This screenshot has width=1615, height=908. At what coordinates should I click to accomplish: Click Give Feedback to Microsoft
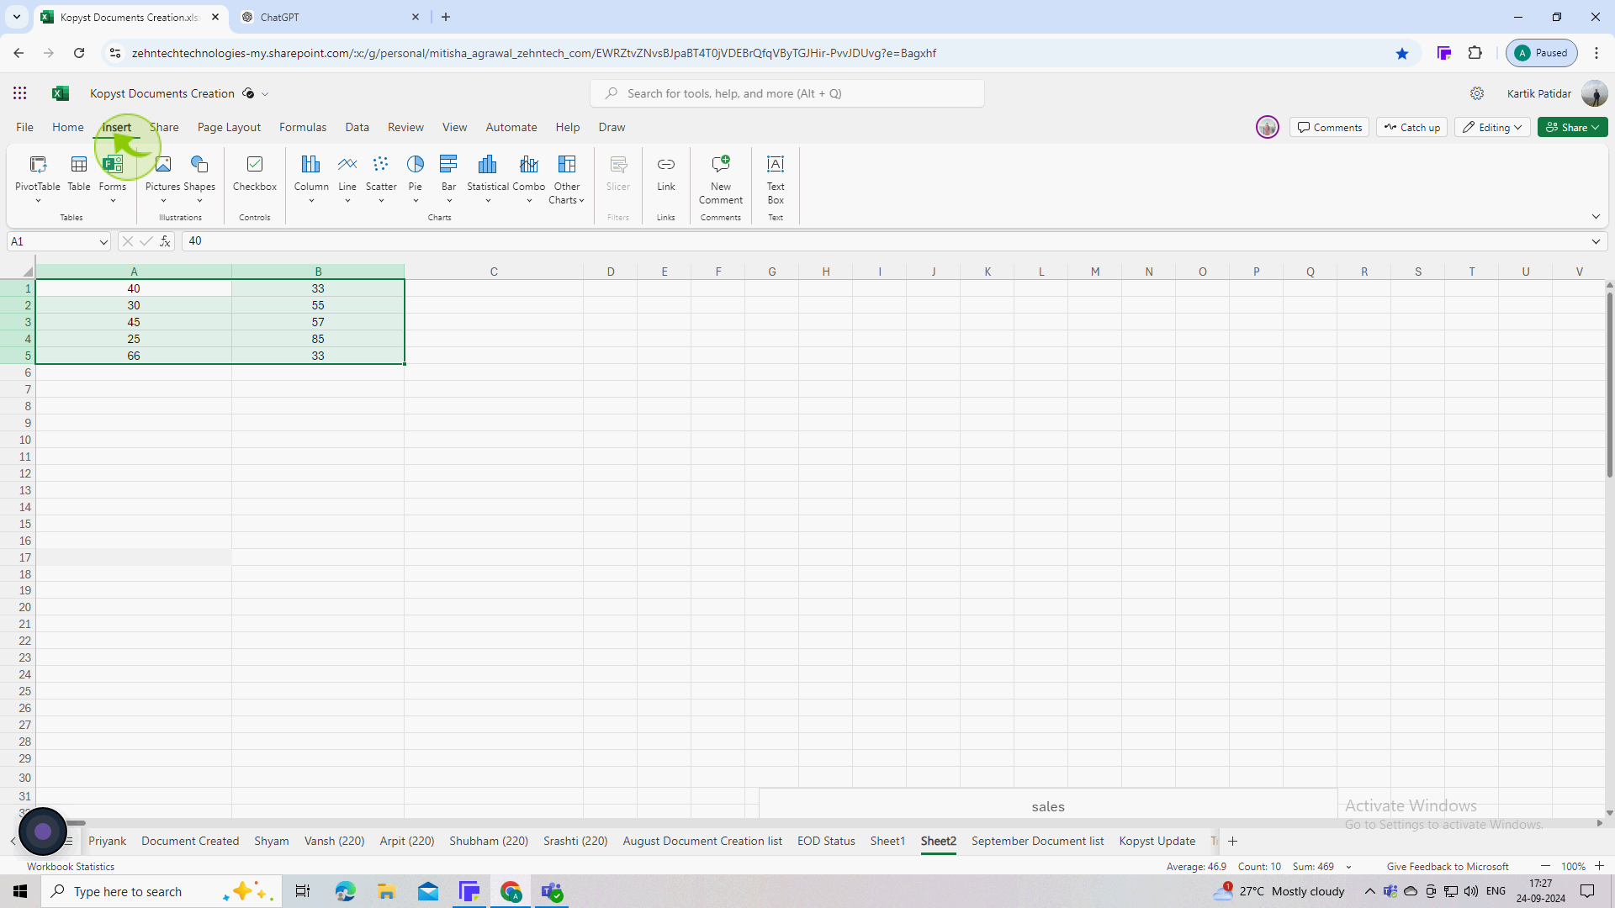1448,867
